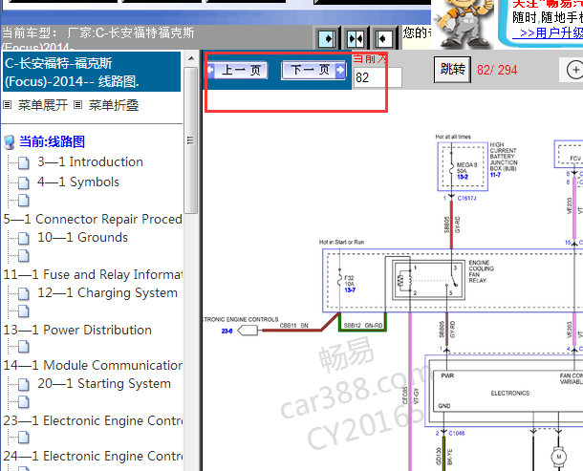Open 20—1 Starting System item
The width and height of the screenshot is (583, 471).
[104, 383]
